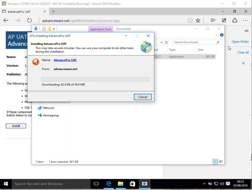This screenshot has width=252, height=190.
Task: Click the Edge reading view icon
Action: (190, 20)
